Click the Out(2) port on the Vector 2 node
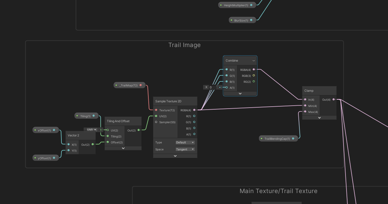The width and height of the screenshot is (388, 204). point(93,144)
